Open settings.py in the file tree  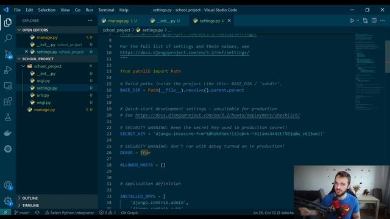(x=57, y=88)
